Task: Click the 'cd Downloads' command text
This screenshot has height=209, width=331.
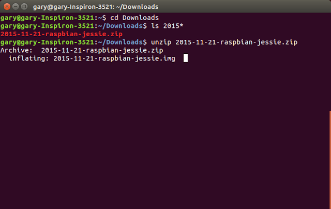Action: (135, 18)
